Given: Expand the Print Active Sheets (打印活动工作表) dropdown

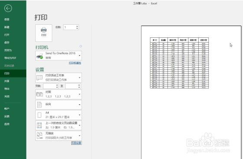Looking at the screenshot, I should (59, 78).
